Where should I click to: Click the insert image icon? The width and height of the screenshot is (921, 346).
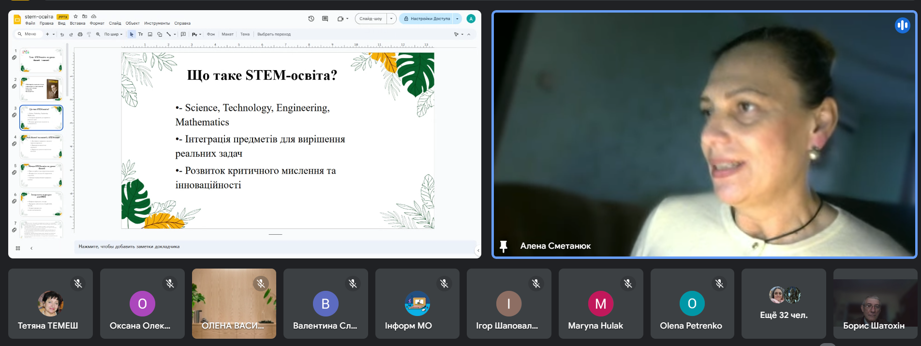[150, 34]
